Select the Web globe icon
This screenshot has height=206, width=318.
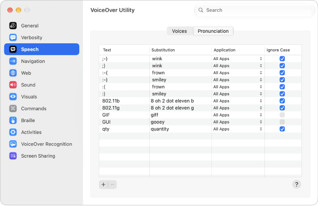[13, 73]
